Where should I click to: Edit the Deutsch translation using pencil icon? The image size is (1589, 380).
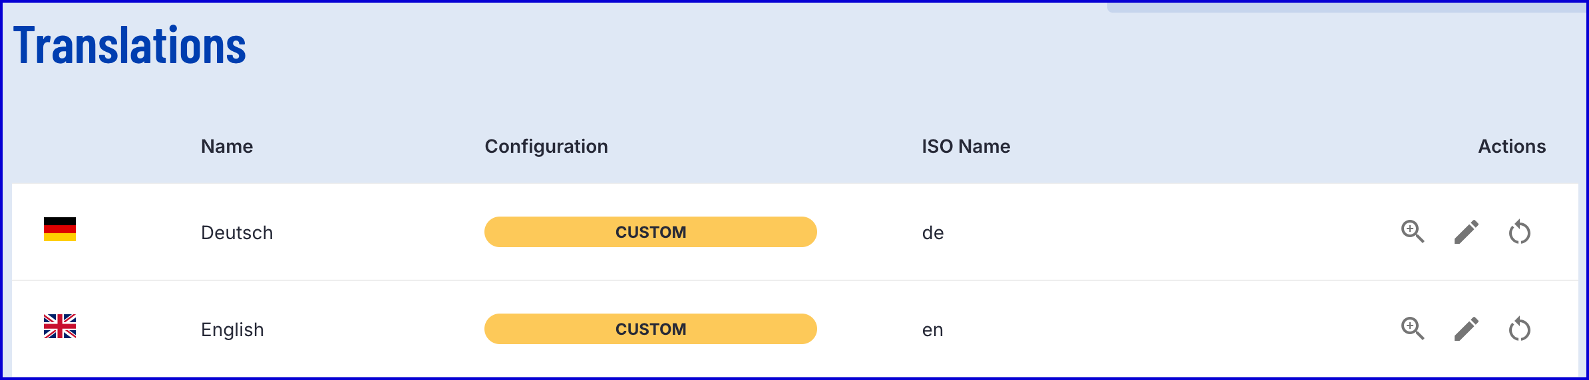[x=1467, y=232]
